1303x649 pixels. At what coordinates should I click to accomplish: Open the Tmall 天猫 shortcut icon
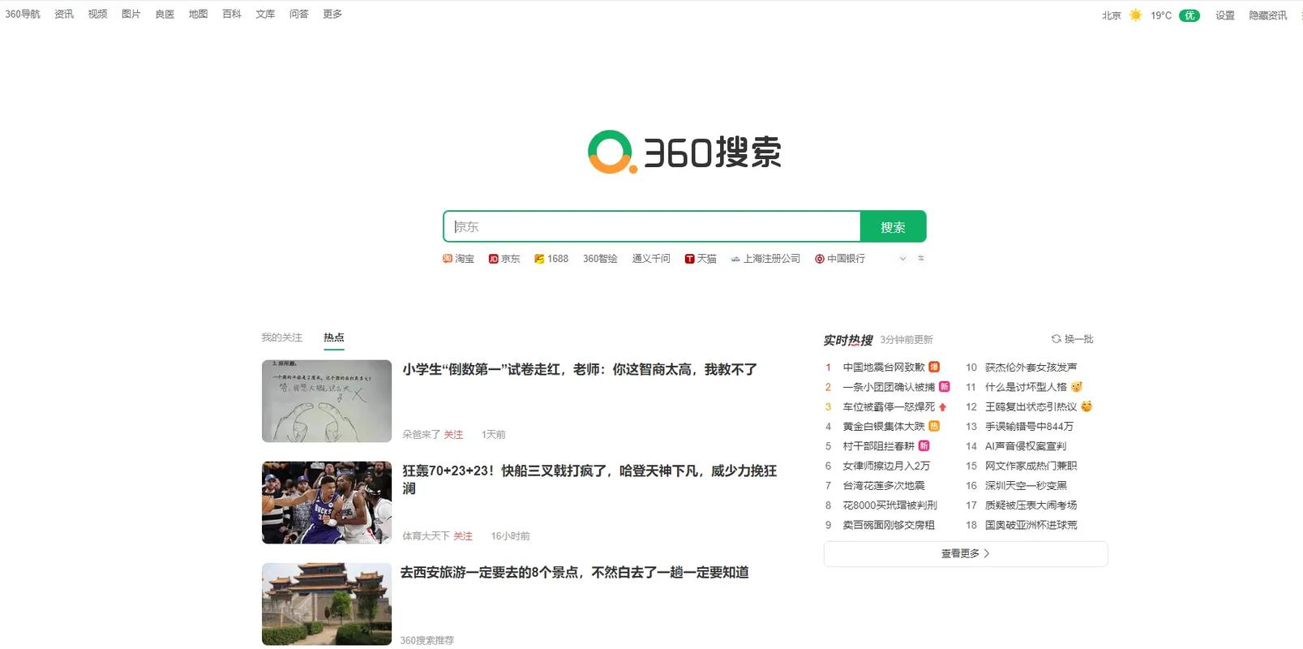point(689,259)
